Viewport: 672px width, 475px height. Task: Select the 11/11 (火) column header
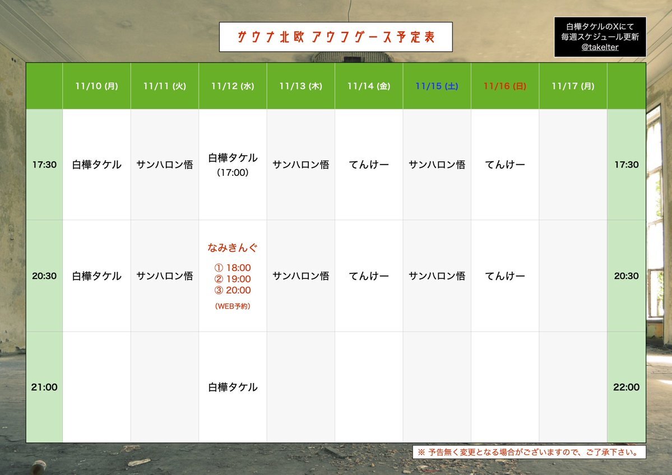coord(164,86)
